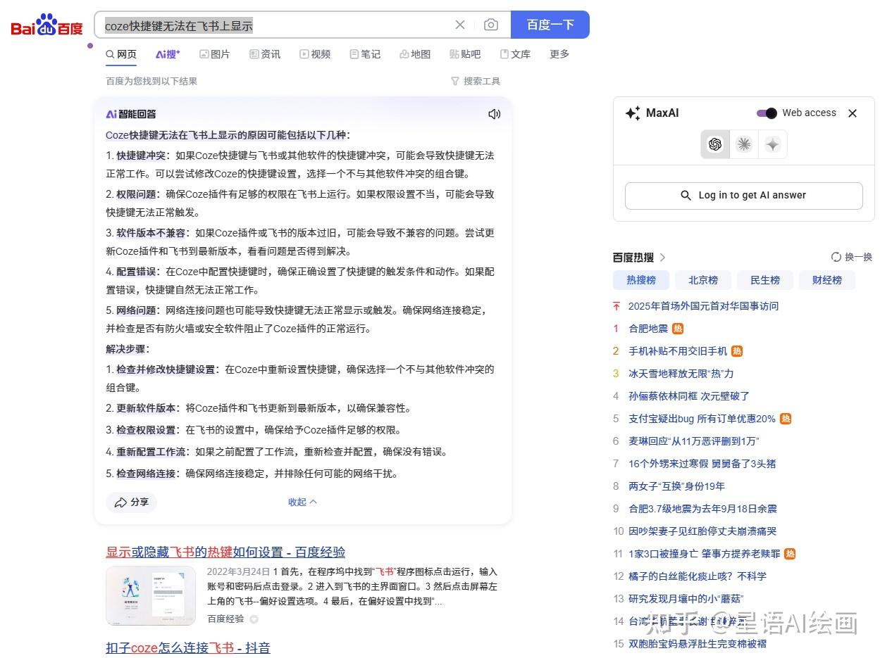Open hot topic 研究发现月壤中的小"蘑菇"
This screenshot has height=658, width=880.
[x=686, y=599]
